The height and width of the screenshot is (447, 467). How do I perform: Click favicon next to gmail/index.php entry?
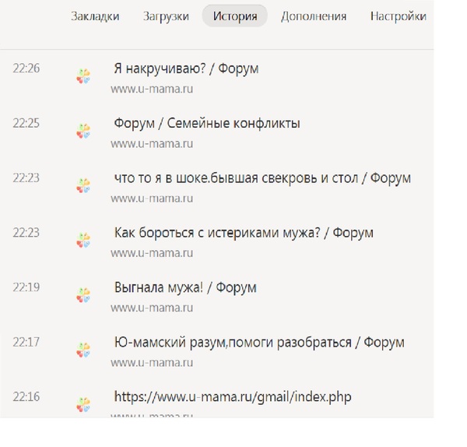tap(83, 404)
